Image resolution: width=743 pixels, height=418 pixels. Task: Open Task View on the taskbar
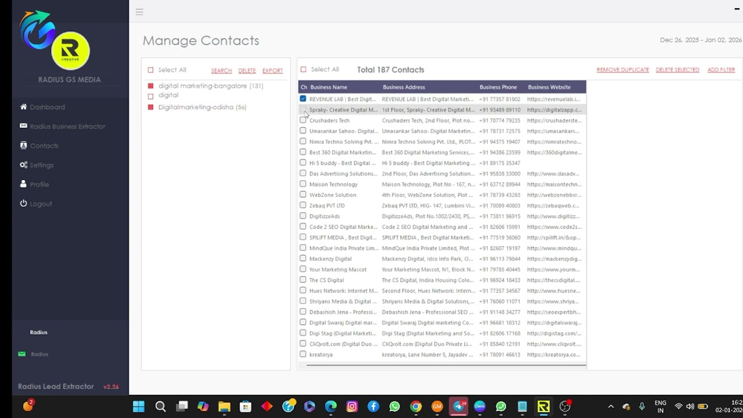pos(182,406)
